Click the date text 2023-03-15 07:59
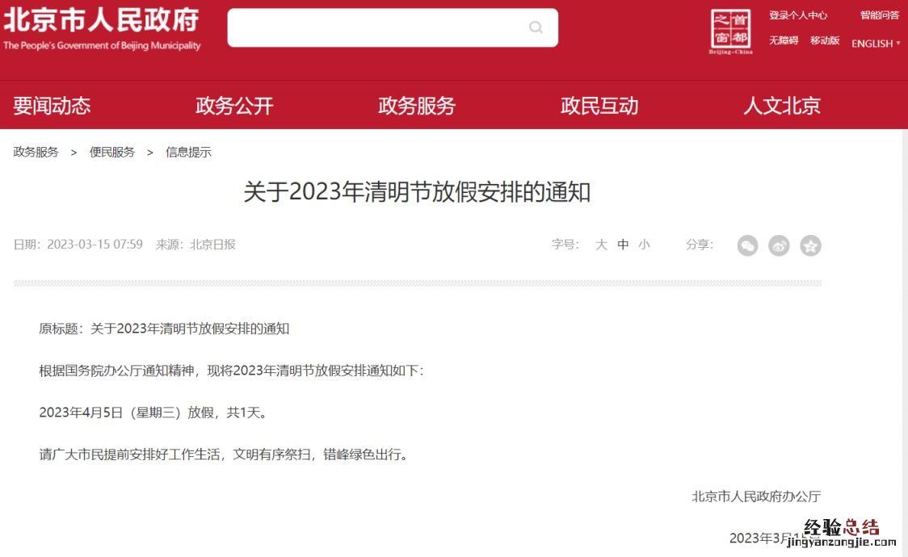The height and width of the screenshot is (557, 908). pyautogui.click(x=95, y=245)
